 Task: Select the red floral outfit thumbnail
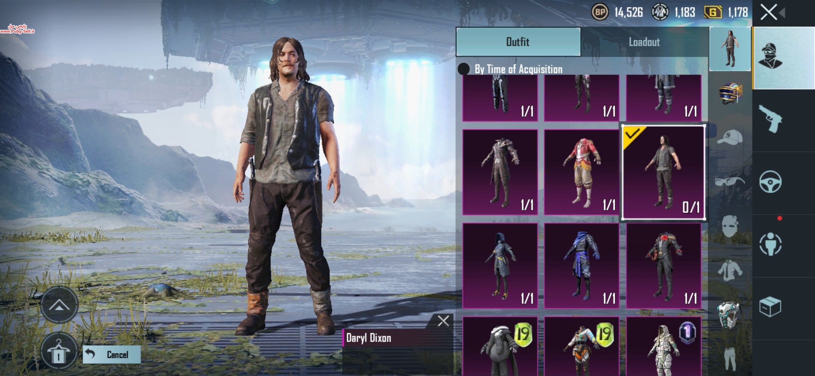pyautogui.click(x=582, y=172)
